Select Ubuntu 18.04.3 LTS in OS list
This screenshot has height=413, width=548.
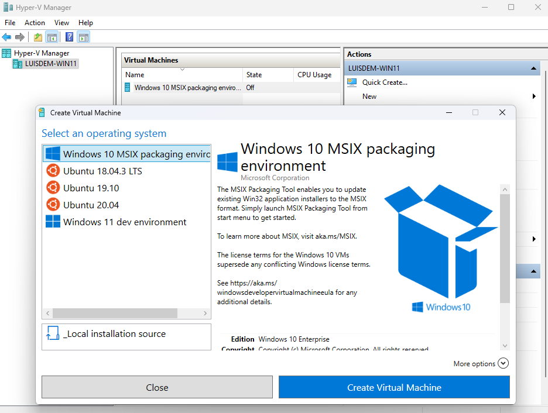point(127,171)
